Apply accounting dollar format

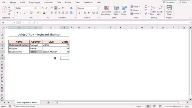point(79,13)
